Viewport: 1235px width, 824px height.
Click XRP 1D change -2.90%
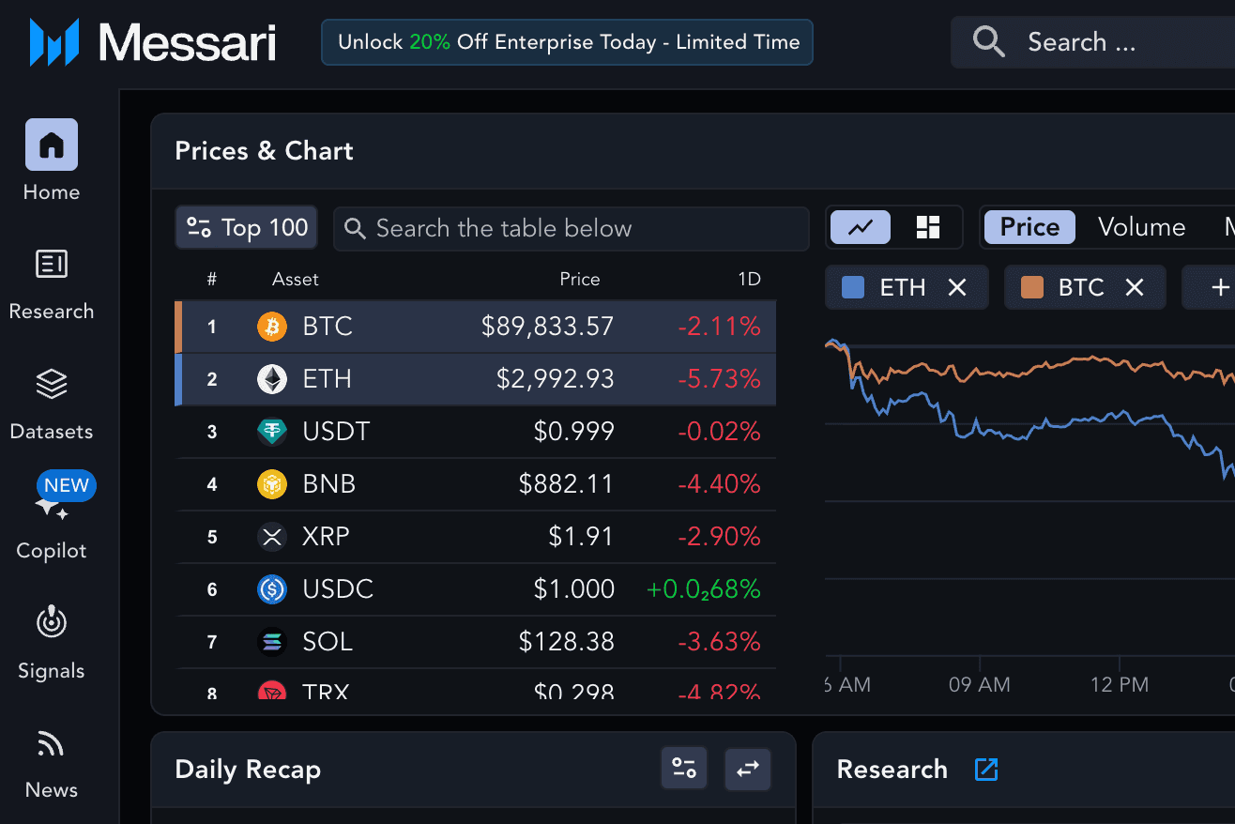coord(719,537)
